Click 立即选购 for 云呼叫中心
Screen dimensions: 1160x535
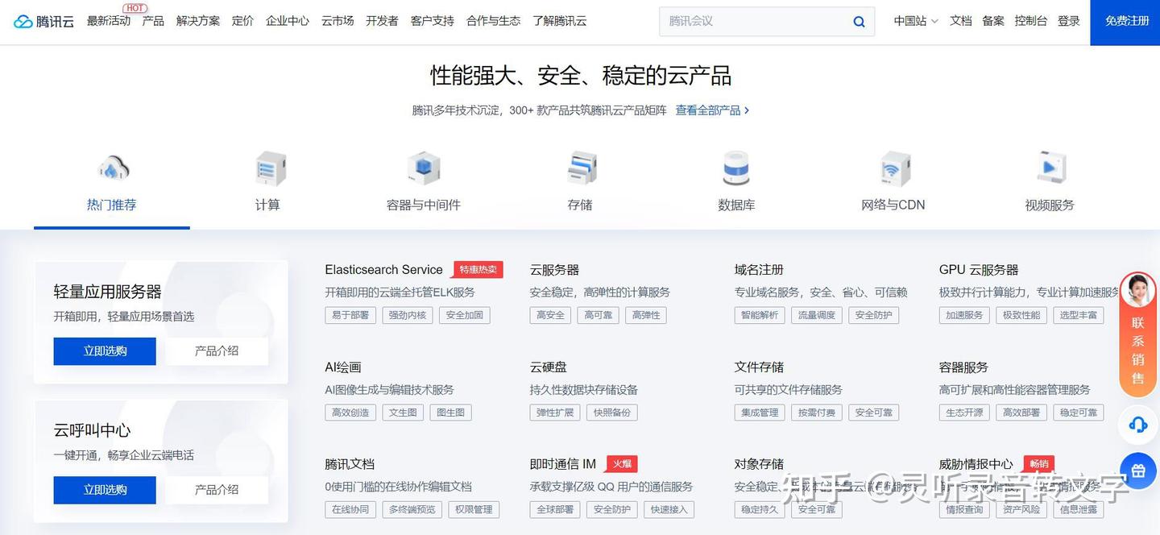tap(105, 490)
